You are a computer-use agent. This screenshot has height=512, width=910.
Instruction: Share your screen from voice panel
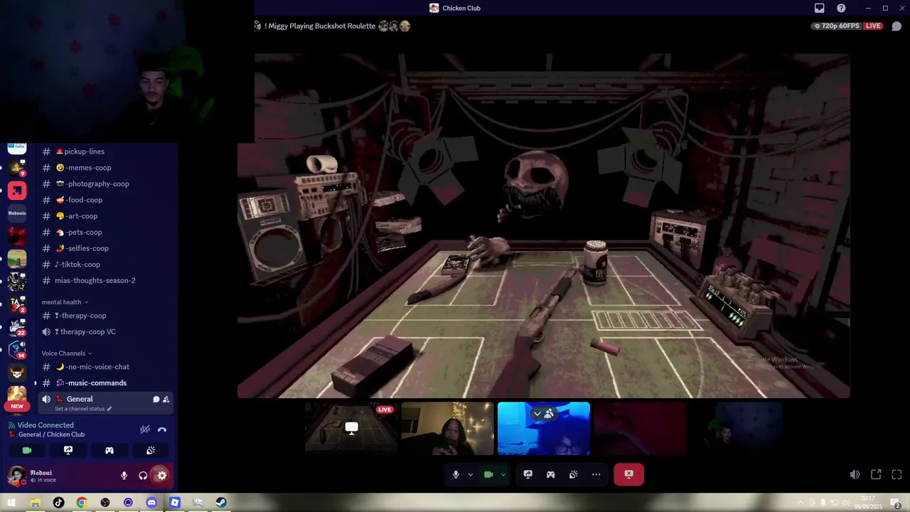68,450
